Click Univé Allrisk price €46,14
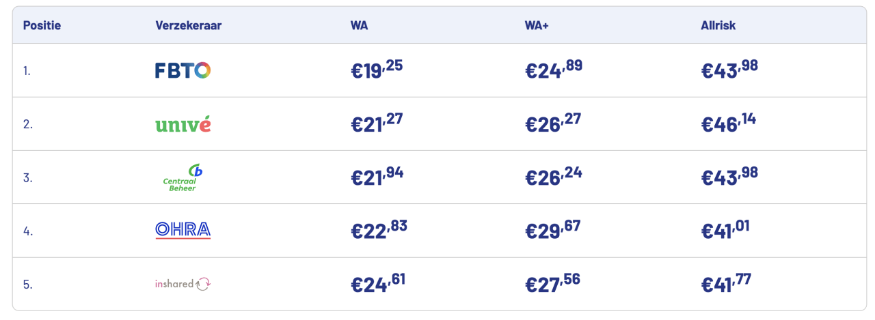Viewport: 875px width, 320px height. (x=729, y=124)
